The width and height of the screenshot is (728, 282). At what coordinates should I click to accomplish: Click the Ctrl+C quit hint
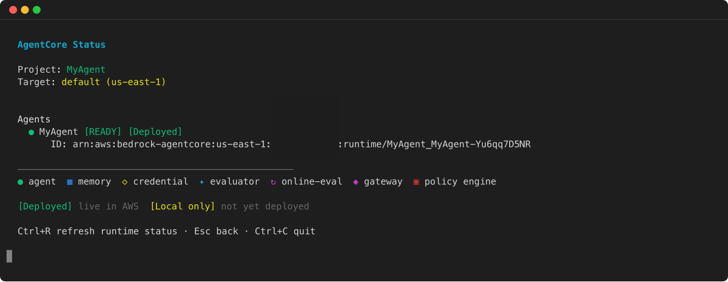click(285, 232)
